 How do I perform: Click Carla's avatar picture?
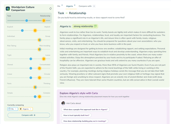point(63,103)
